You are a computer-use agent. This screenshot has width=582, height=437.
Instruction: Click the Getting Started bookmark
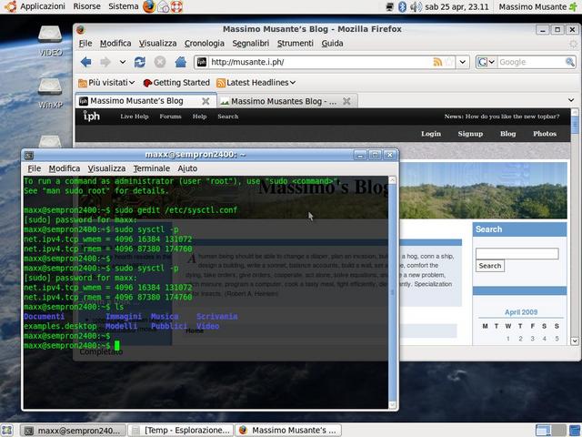[x=176, y=83]
